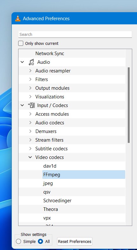The width and height of the screenshot is (137, 250).
Task: Select the Schroedinger codec entry
Action: [57, 201]
